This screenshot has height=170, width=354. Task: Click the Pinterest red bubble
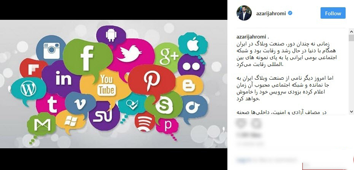coord(152,81)
